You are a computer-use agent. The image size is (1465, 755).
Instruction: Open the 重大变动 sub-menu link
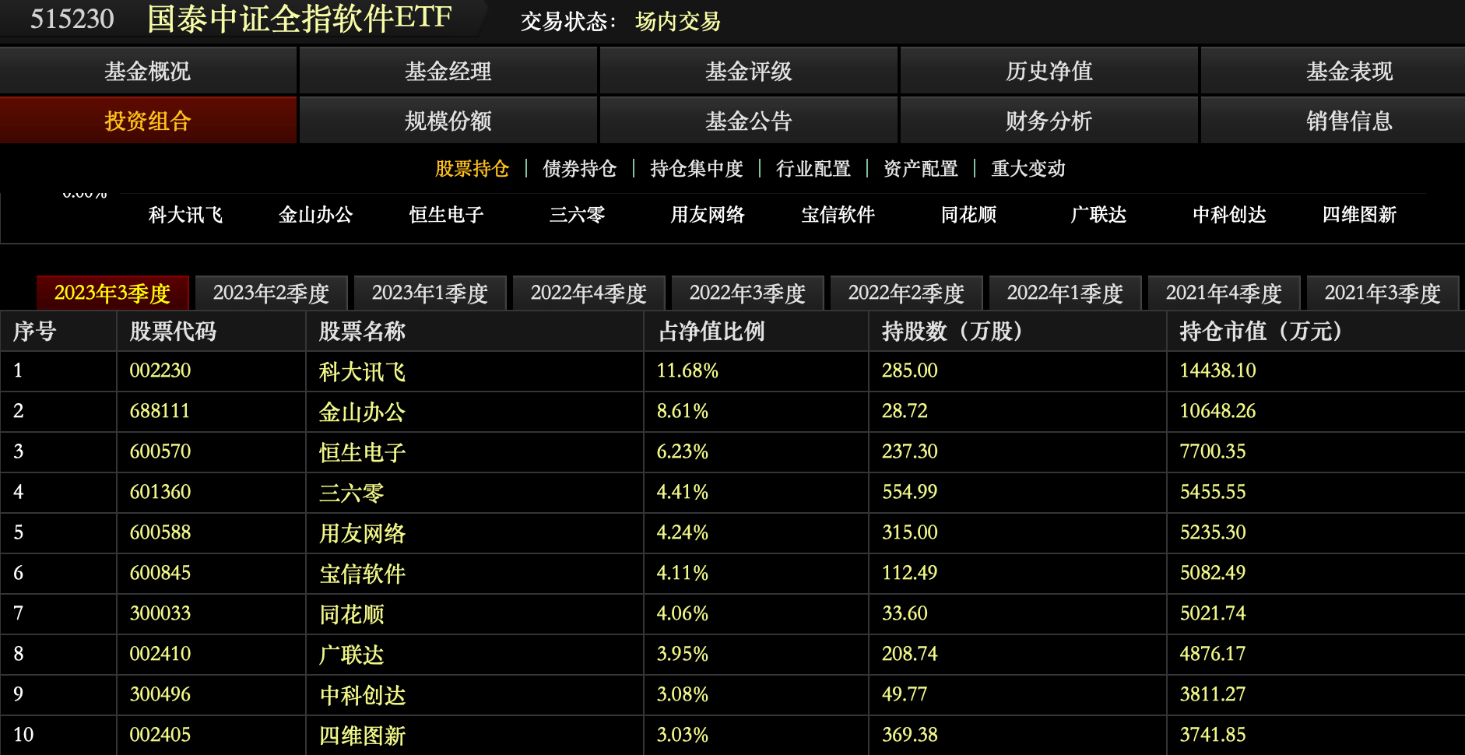[1028, 168]
